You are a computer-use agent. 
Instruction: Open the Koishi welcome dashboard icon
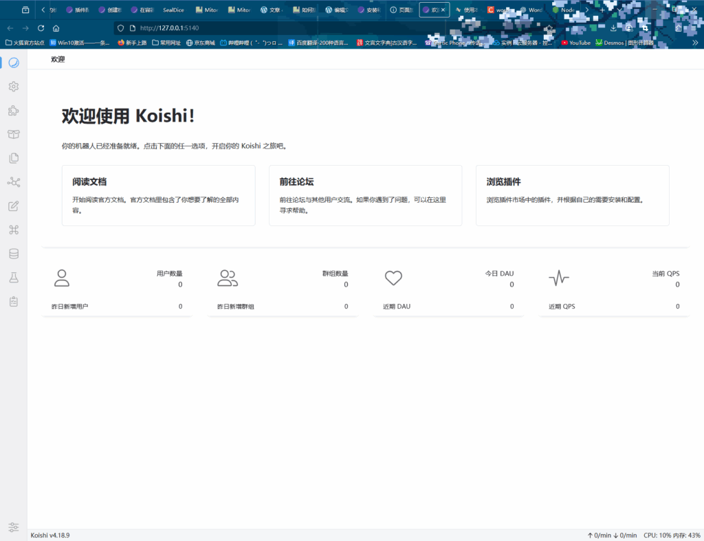tap(13, 63)
